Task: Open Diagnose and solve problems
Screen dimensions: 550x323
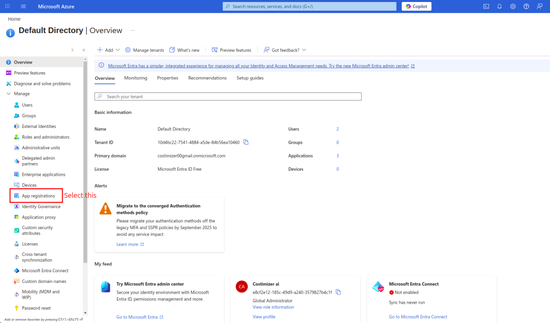Action: [x=42, y=83]
